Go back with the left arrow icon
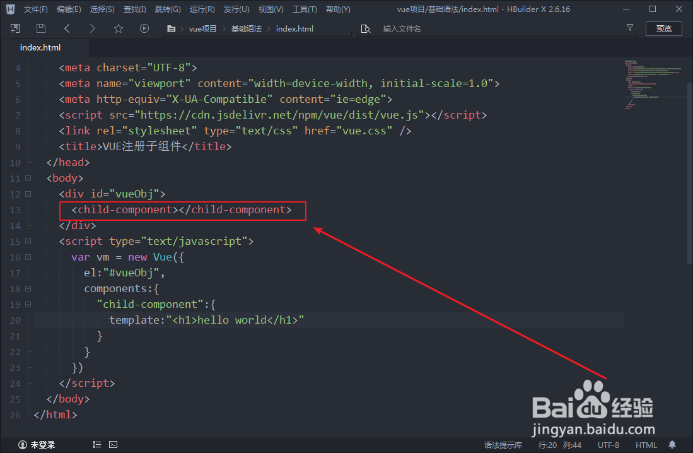The image size is (693, 453). point(67,29)
